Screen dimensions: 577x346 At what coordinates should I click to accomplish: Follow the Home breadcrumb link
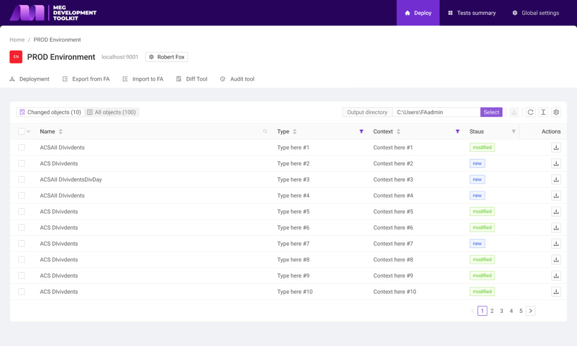(17, 40)
